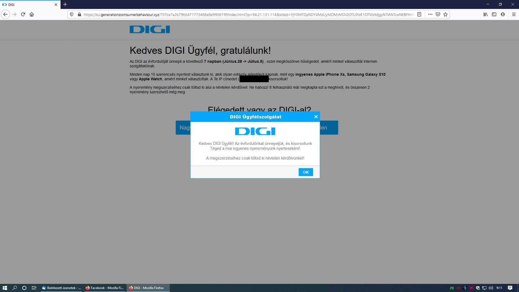519x292 pixels.
Task: Click the address bar URL
Action: point(249,15)
